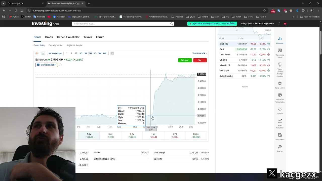This screenshot has width=322, height=181.
Task: Open the Teknik Grafik link
Action: pos(200,53)
